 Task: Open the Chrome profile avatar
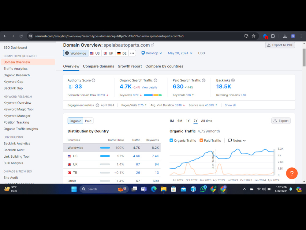pos(293,36)
